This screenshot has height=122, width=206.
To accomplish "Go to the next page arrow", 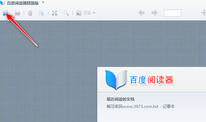I will point(154,13).
